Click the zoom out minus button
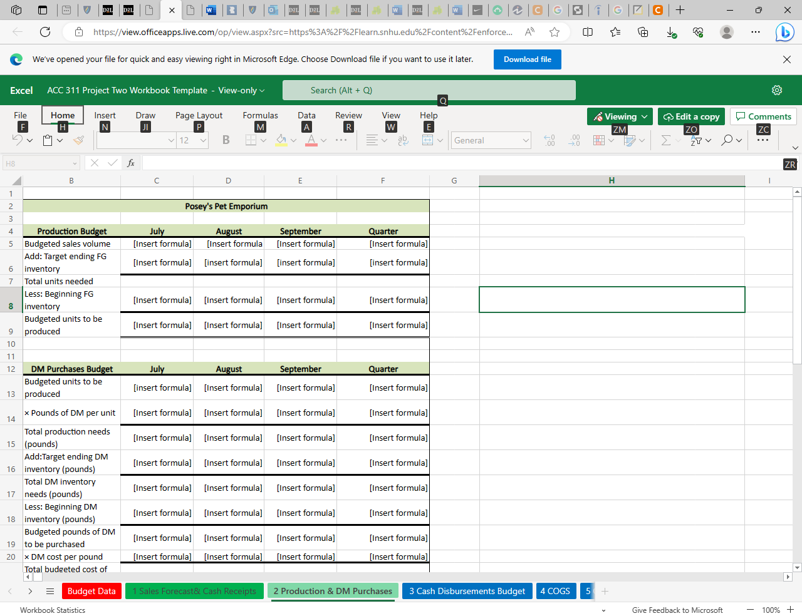 click(x=750, y=610)
